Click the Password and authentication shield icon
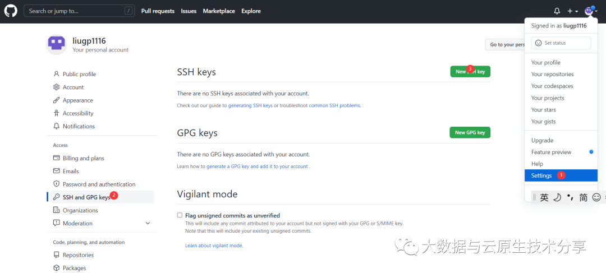 click(57, 184)
